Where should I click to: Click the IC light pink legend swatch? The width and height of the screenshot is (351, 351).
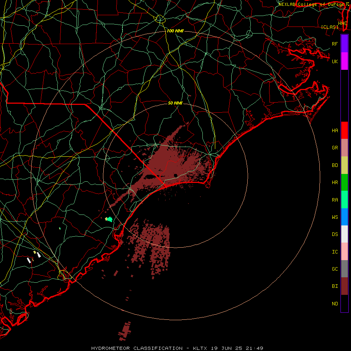(x=344, y=252)
